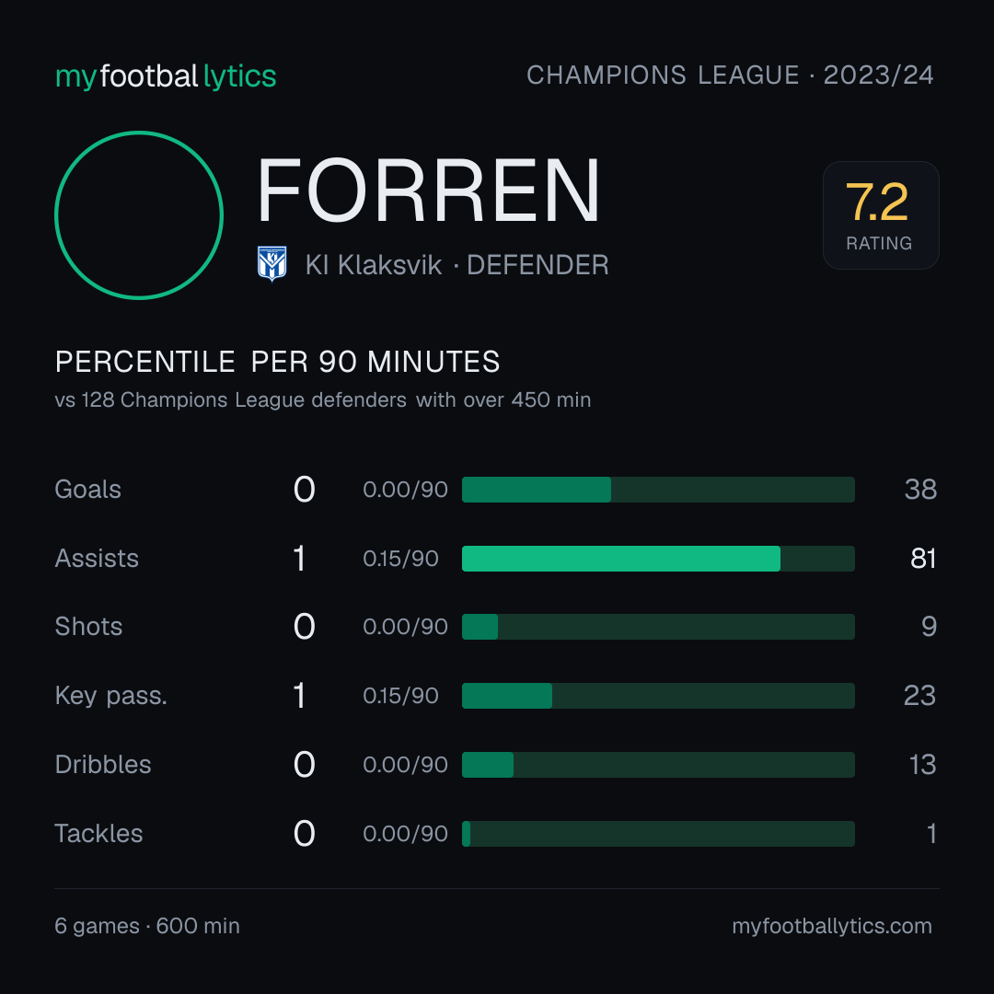The width and height of the screenshot is (994, 994).
Task: Select the Dribbles percentile bar
Action: point(658,765)
